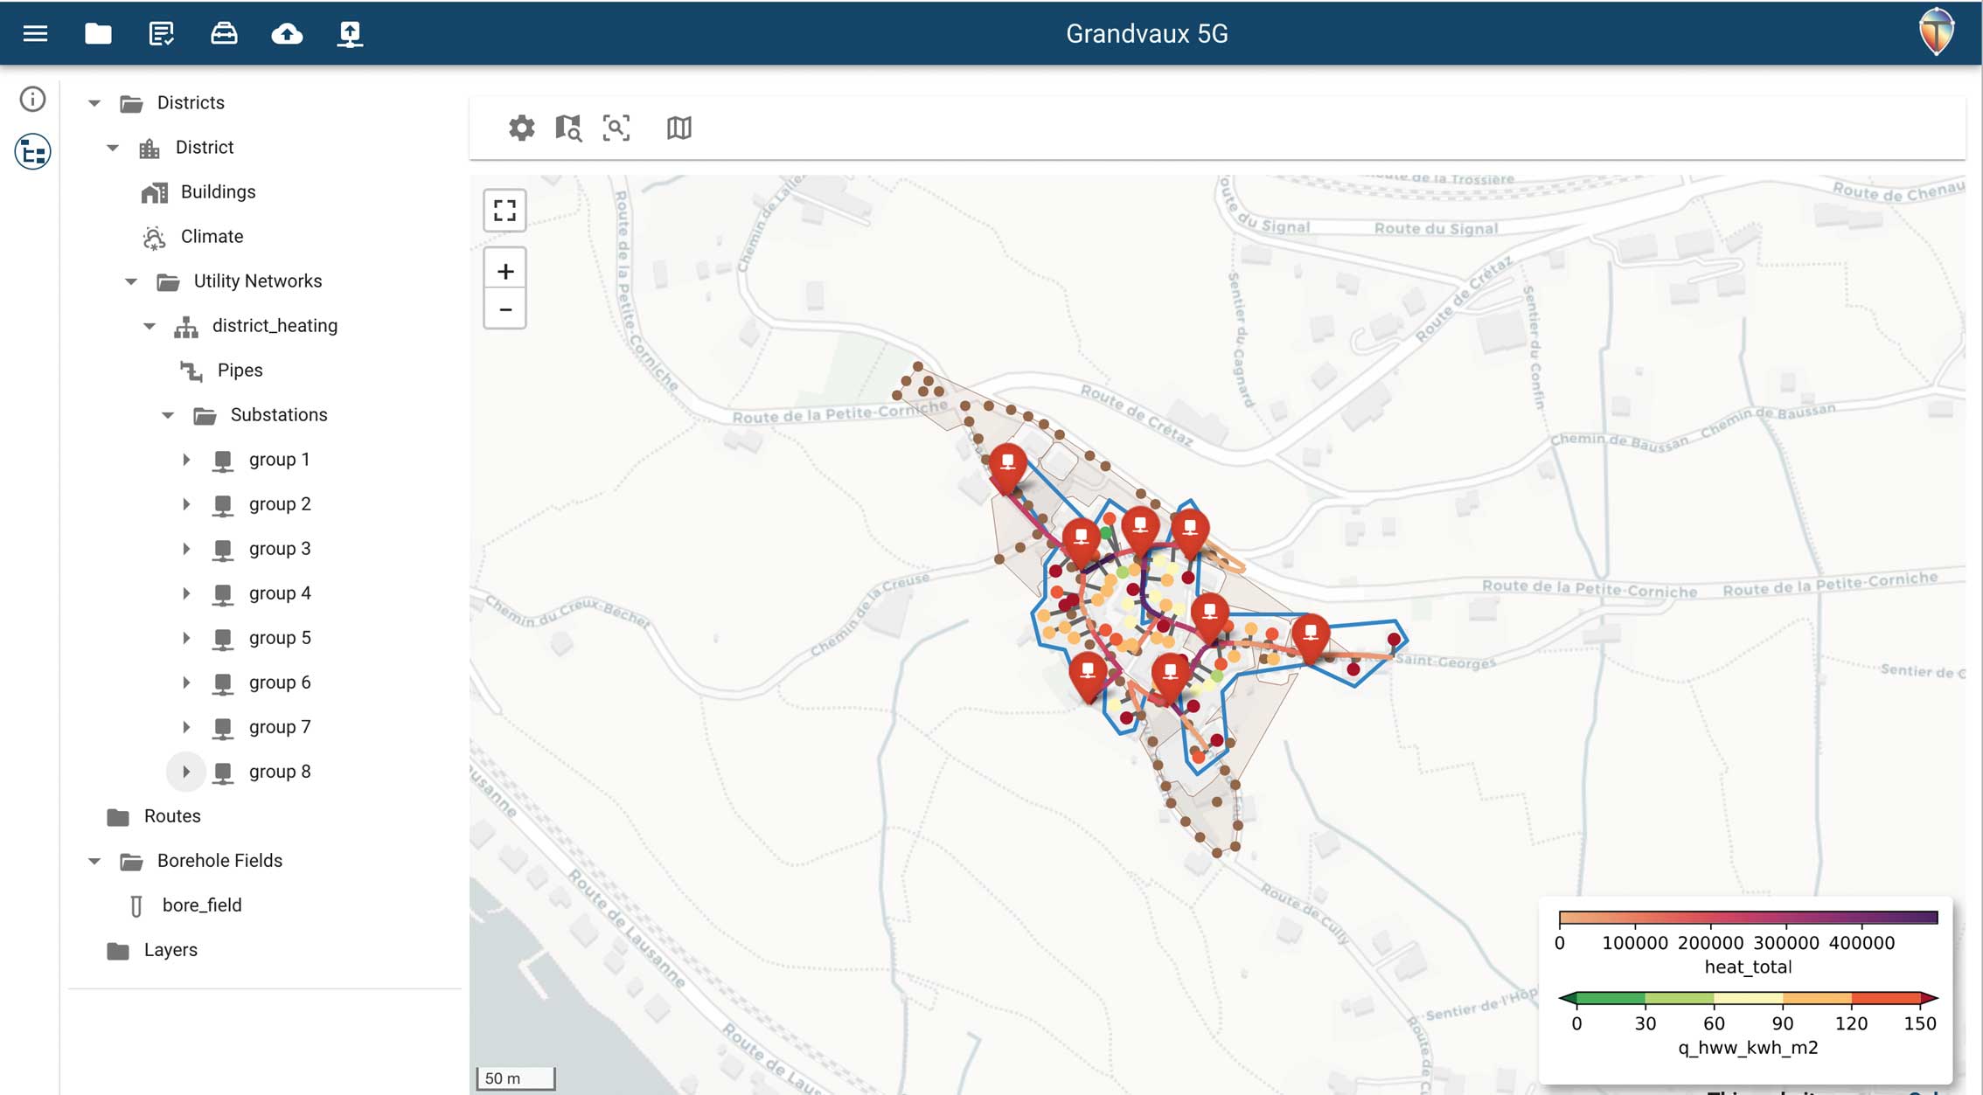Collapse the Substations folder
1983x1095 pixels.
click(x=168, y=415)
